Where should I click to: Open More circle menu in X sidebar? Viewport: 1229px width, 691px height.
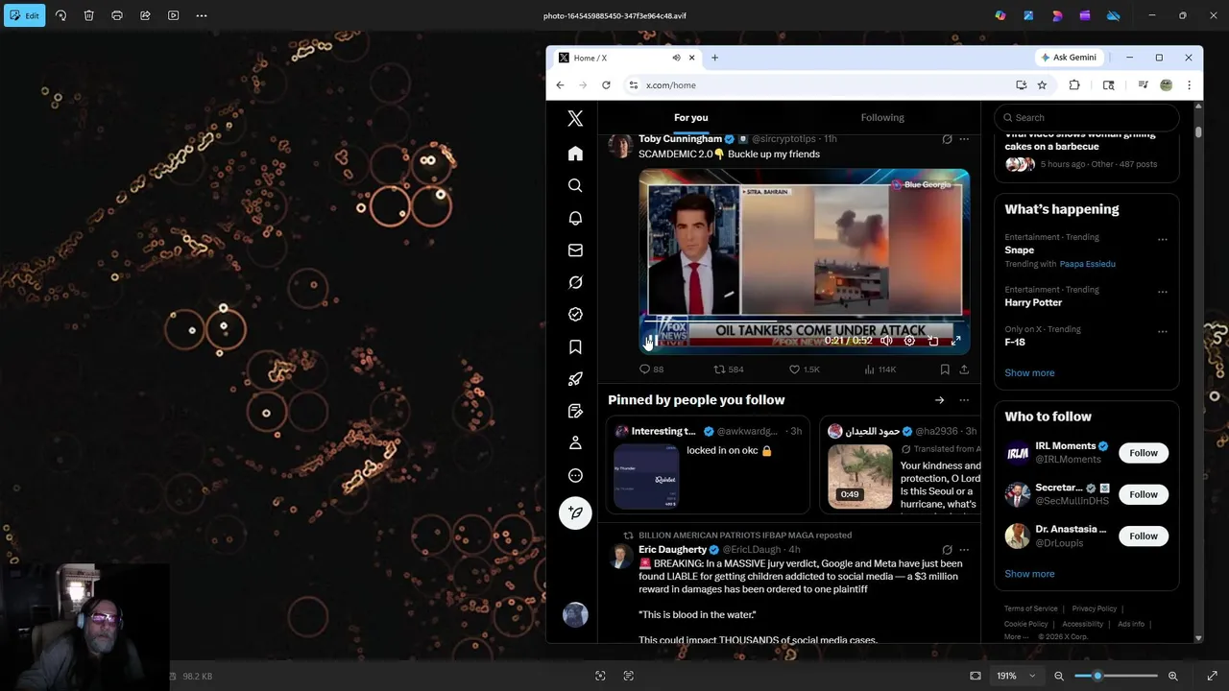tap(575, 475)
